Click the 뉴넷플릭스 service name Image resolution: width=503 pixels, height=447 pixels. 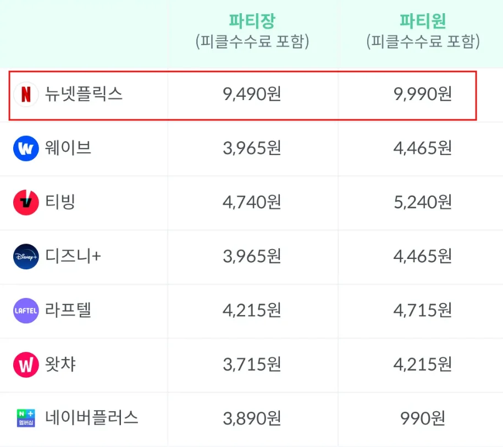[x=84, y=95]
